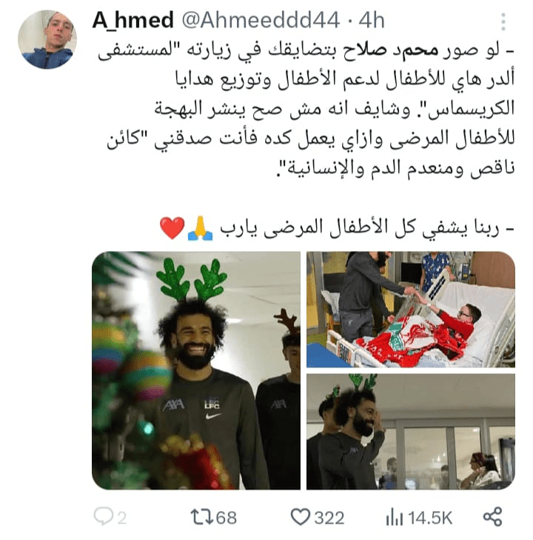The width and height of the screenshot is (533, 540).
Task: Open the reply speech bubble icon
Action: (103, 516)
